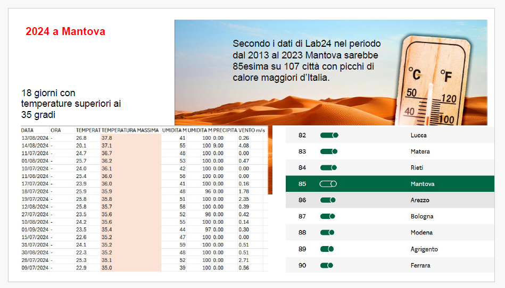505x288 pixels.
Task: Disable the toggle beside Arezzo
Action: click(328, 200)
